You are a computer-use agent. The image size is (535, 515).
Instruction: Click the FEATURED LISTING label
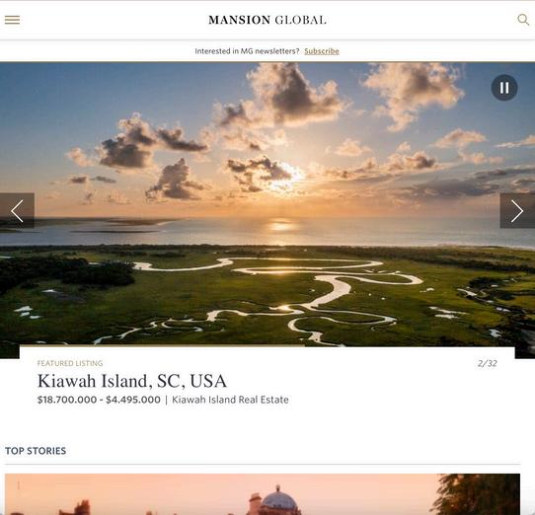point(70,363)
